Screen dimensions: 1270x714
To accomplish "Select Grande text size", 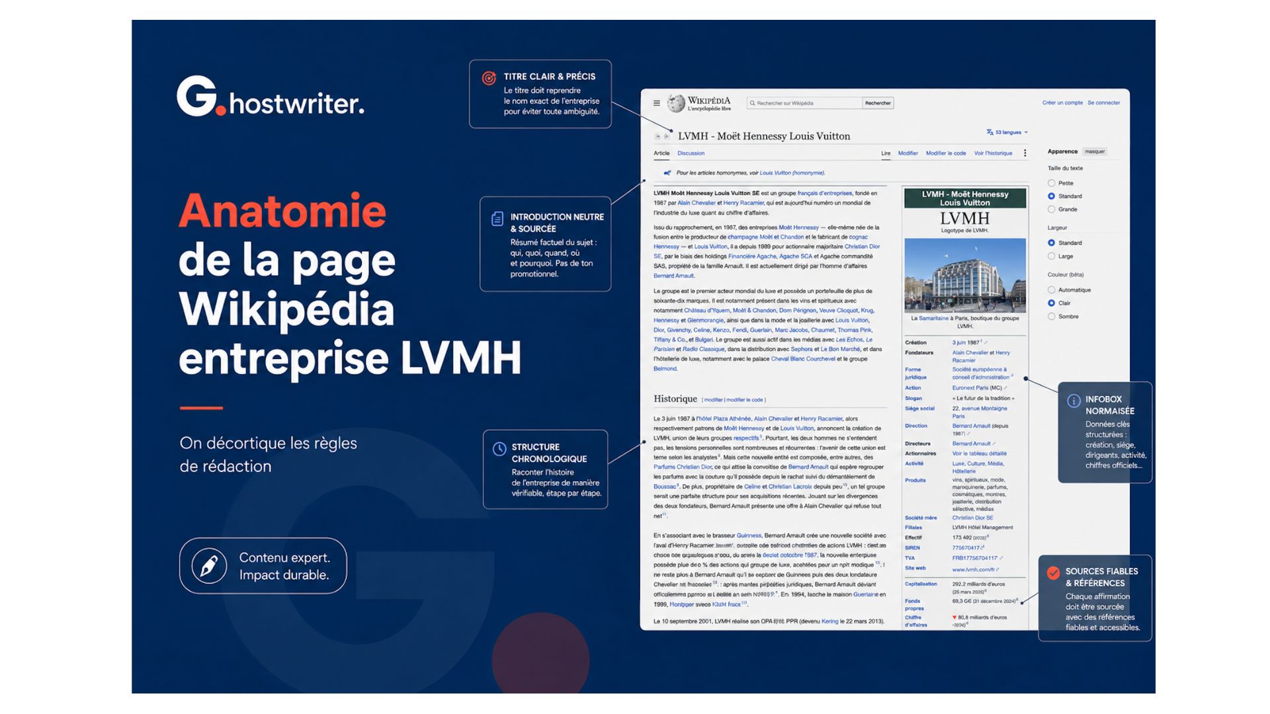I will (1051, 210).
